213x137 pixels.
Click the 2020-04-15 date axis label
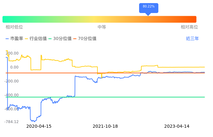pyautogui.click(x=39, y=126)
